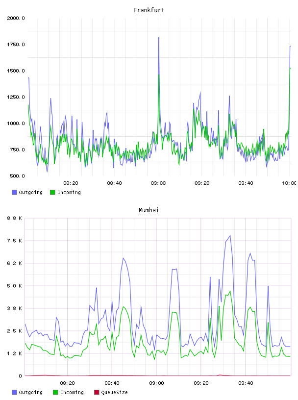Screen dimensions: 298x400
Task: Click the 10:00 time label under Frankfurt chart
Action: [x=289, y=183]
